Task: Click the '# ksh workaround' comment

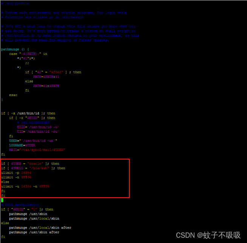Action: tap(33, 122)
